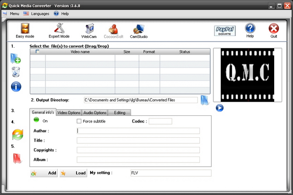The height and width of the screenshot is (195, 293).
Task: Click into the Album field
Action: tap(138, 160)
